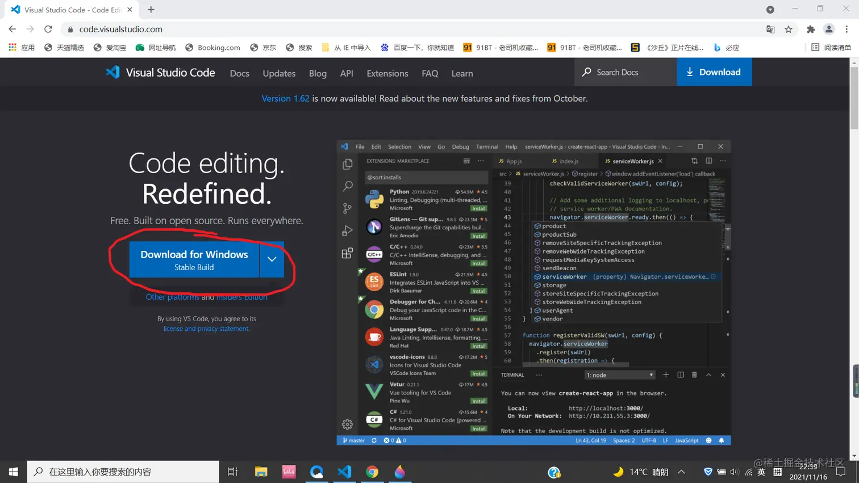Click the translate page icon
The height and width of the screenshot is (483, 859).
click(x=770, y=30)
